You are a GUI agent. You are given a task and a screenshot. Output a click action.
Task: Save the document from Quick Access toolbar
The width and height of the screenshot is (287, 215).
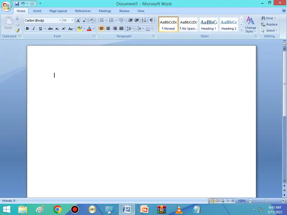coord(17,3)
